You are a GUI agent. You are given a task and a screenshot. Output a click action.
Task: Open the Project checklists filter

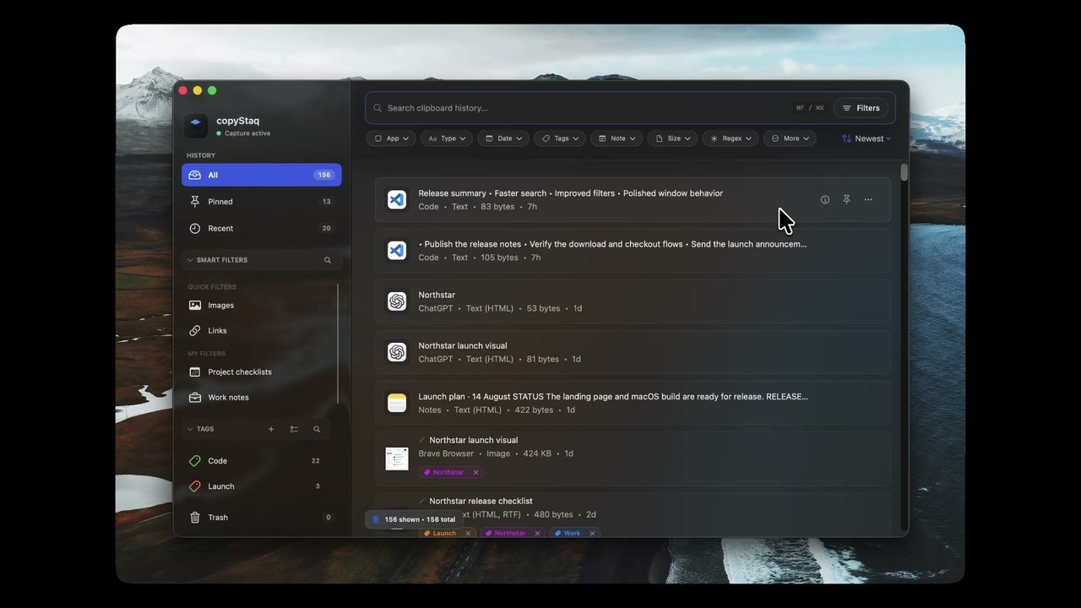(260, 372)
